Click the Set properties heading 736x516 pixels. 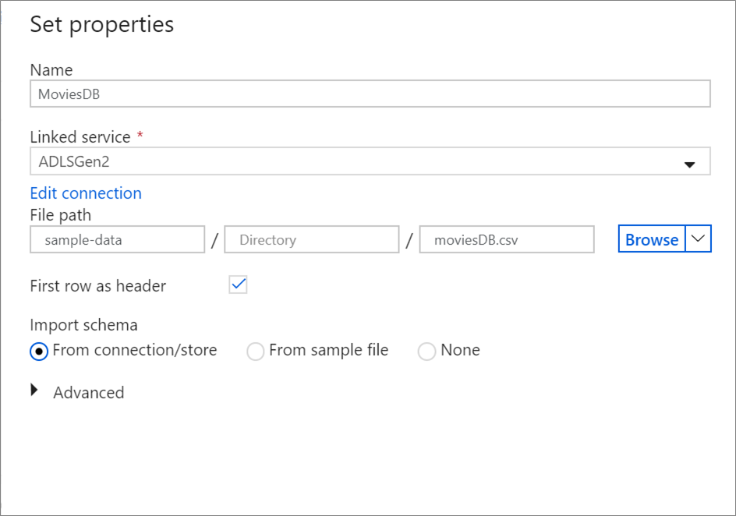click(x=101, y=24)
